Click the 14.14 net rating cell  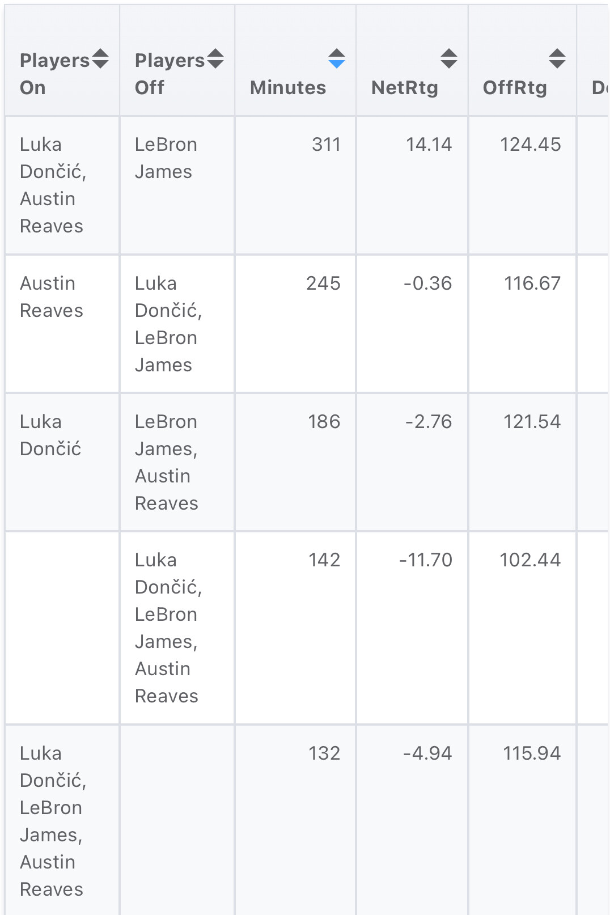429,145
